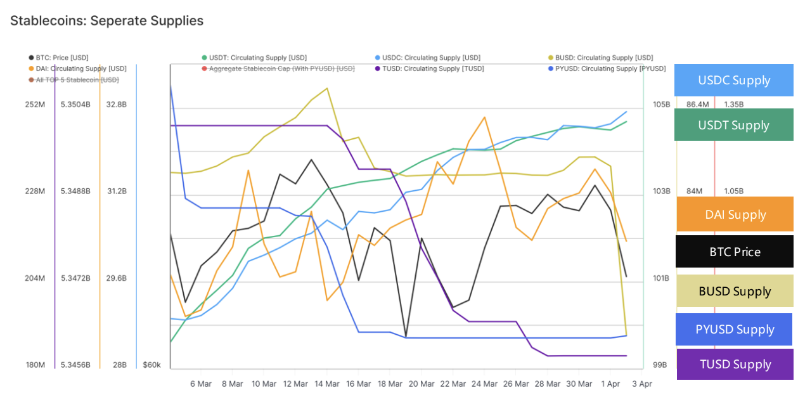Click the black BTC Price box
The width and height of the screenshot is (798, 395).
pos(735,252)
